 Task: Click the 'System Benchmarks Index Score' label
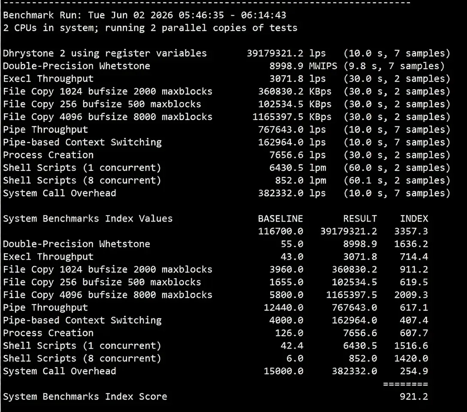85,397
